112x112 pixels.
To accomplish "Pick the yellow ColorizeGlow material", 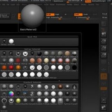I will tap(18, 101).
